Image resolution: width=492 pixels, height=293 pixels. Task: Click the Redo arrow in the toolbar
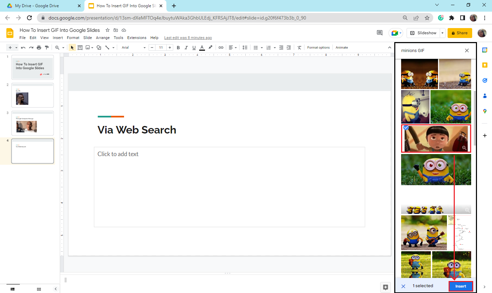(31, 48)
